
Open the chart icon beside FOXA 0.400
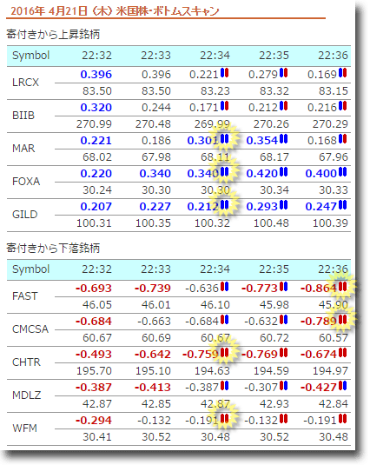[343, 172]
